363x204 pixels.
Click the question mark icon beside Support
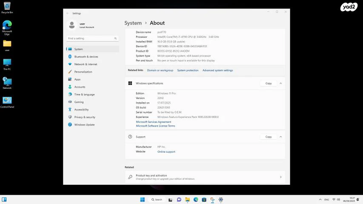click(130, 137)
